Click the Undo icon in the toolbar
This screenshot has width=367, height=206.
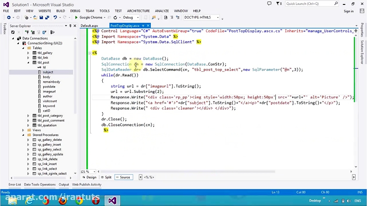55,18
